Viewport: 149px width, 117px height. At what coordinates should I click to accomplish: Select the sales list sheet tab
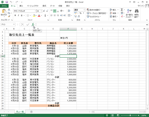20,112
